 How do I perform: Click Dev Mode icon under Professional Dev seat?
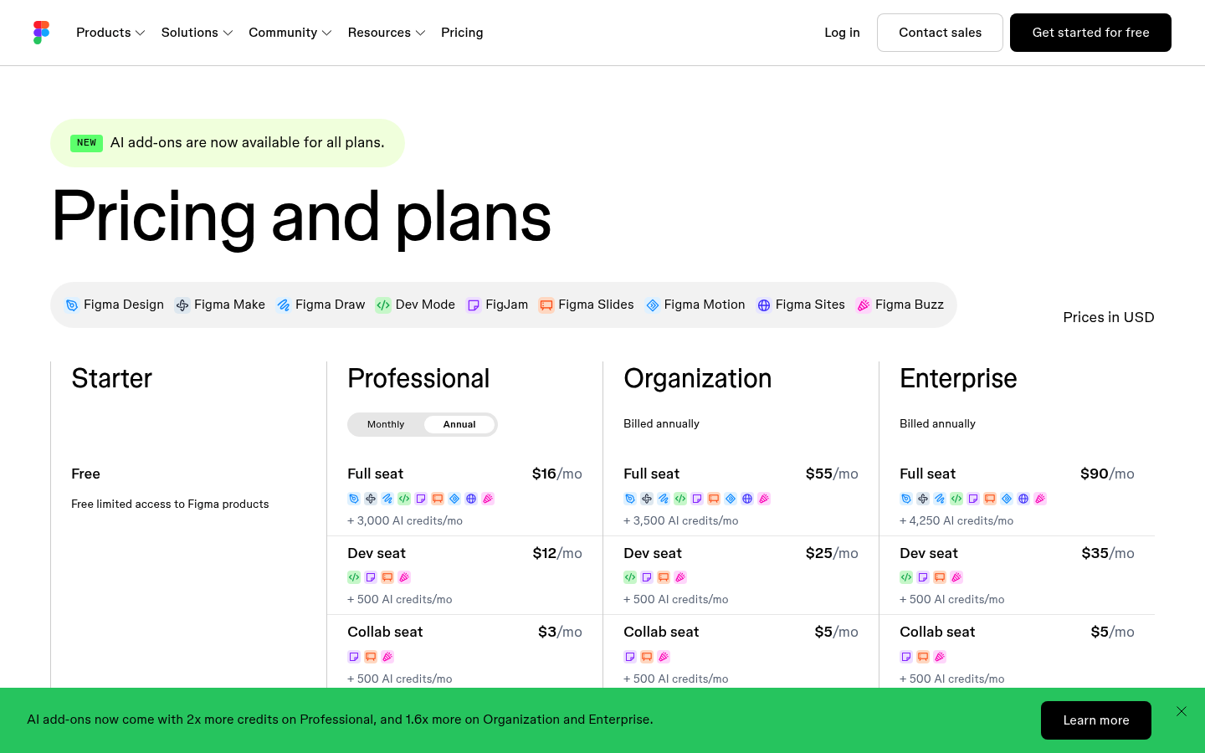[x=354, y=577]
